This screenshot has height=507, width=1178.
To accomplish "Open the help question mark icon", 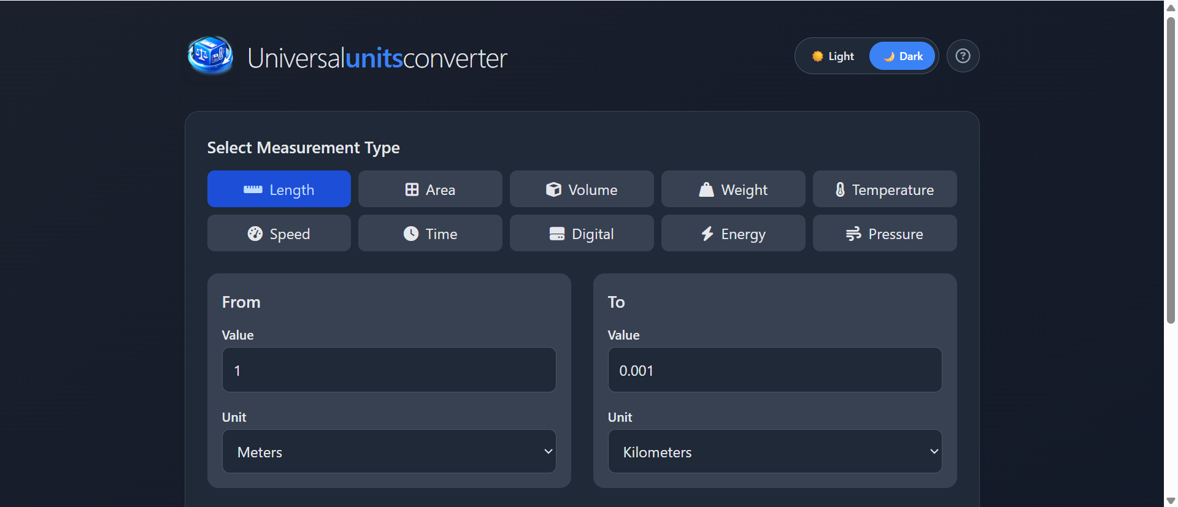I will (963, 56).
